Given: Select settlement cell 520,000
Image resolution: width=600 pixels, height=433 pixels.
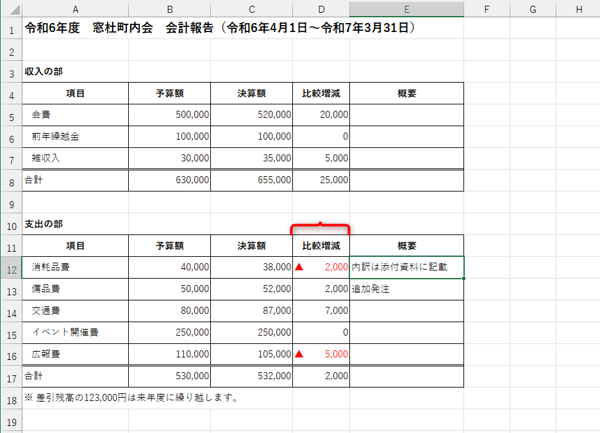Looking at the screenshot, I should (251, 115).
